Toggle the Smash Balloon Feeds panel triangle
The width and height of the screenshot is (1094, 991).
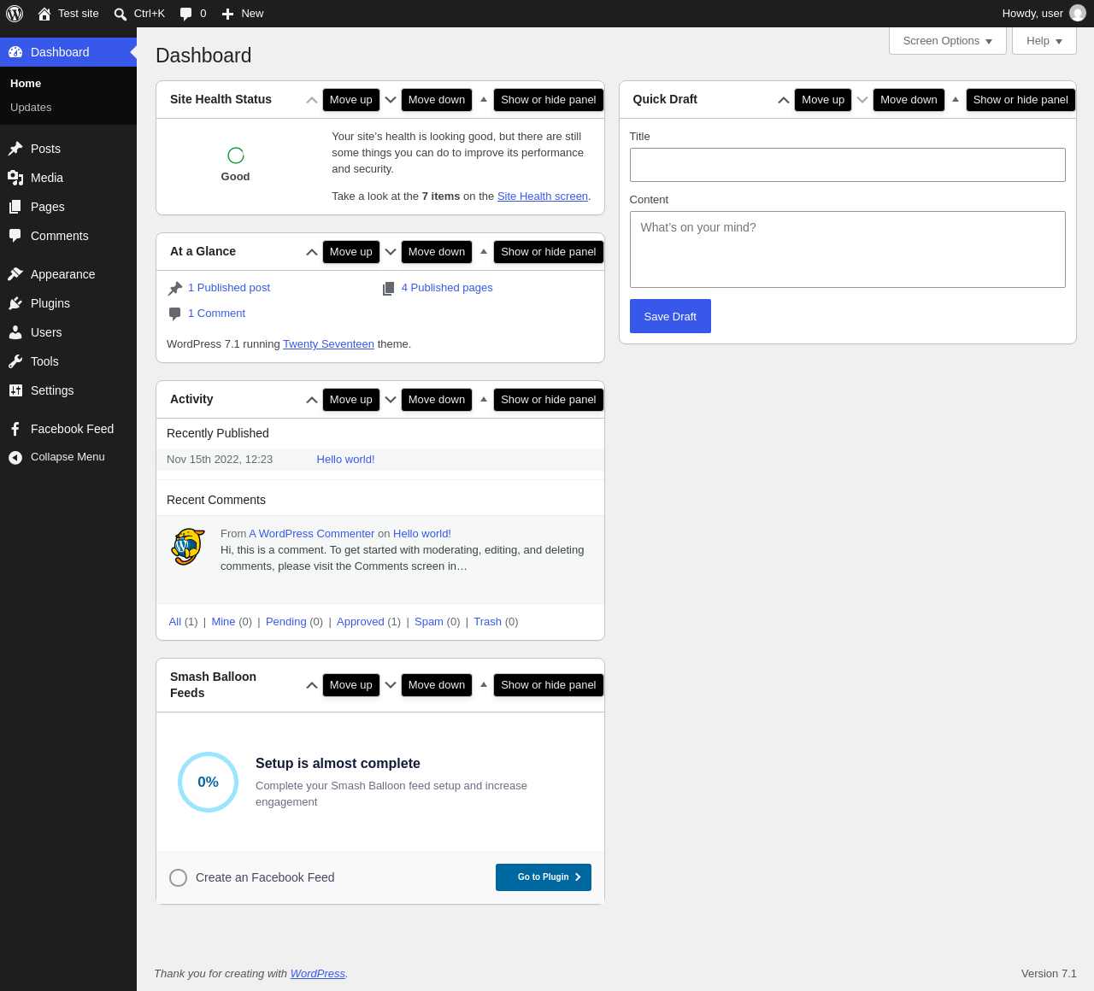tap(484, 685)
